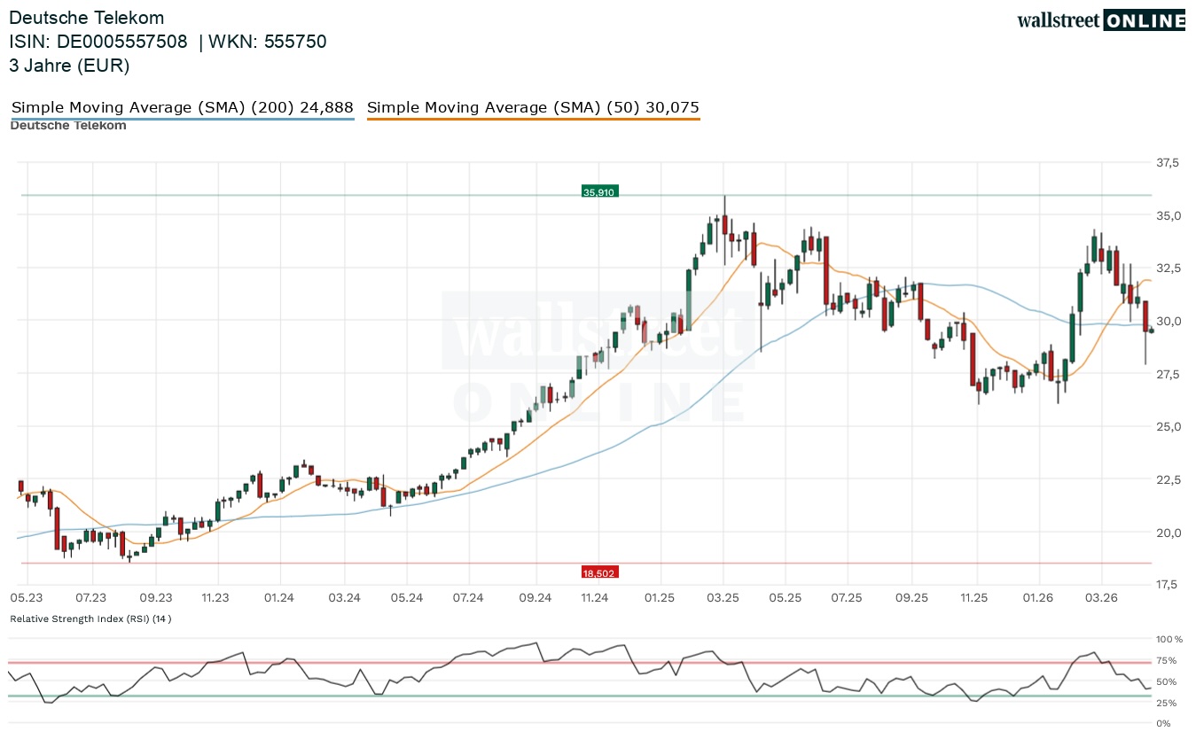Image resolution: width=1196 pixels, height=747 pixels.
Task: Toggle the SMA (200) legend entry
Action: [182, 108]
